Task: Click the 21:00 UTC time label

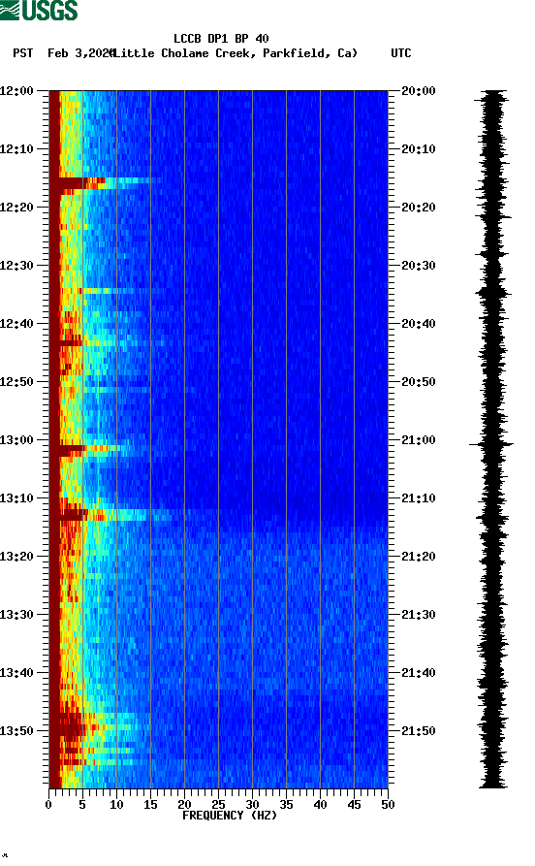Action: tap(419, 440)
